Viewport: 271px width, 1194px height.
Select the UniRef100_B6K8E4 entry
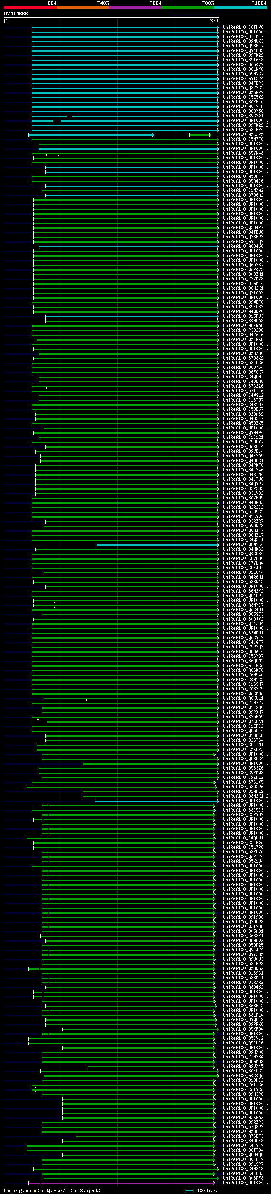(x=243, y=447)
